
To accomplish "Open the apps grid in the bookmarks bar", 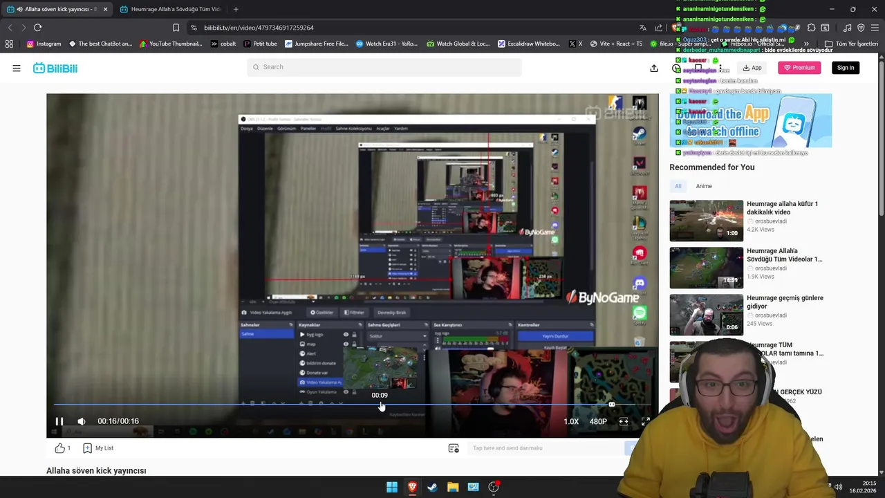I will pos(9,44).
